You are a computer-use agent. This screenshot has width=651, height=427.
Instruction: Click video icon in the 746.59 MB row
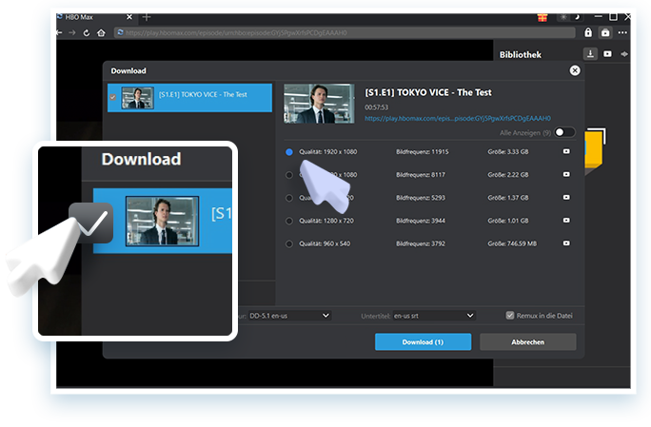pos(566,243)
